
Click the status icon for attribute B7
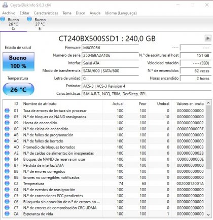7,165
